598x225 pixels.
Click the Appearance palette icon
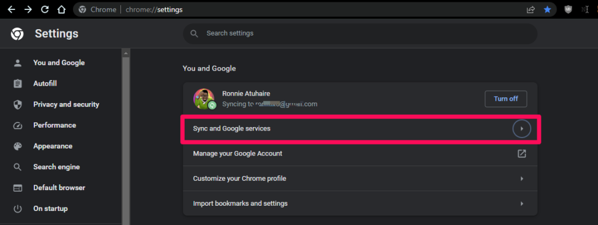pyautogui.click(x=18, y=146)
